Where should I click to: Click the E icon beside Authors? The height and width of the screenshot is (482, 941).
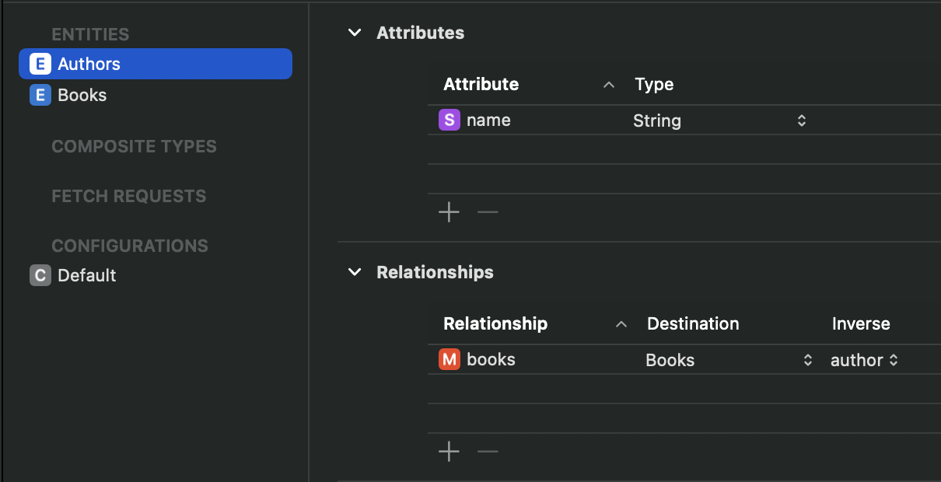(x=40, y=64)
